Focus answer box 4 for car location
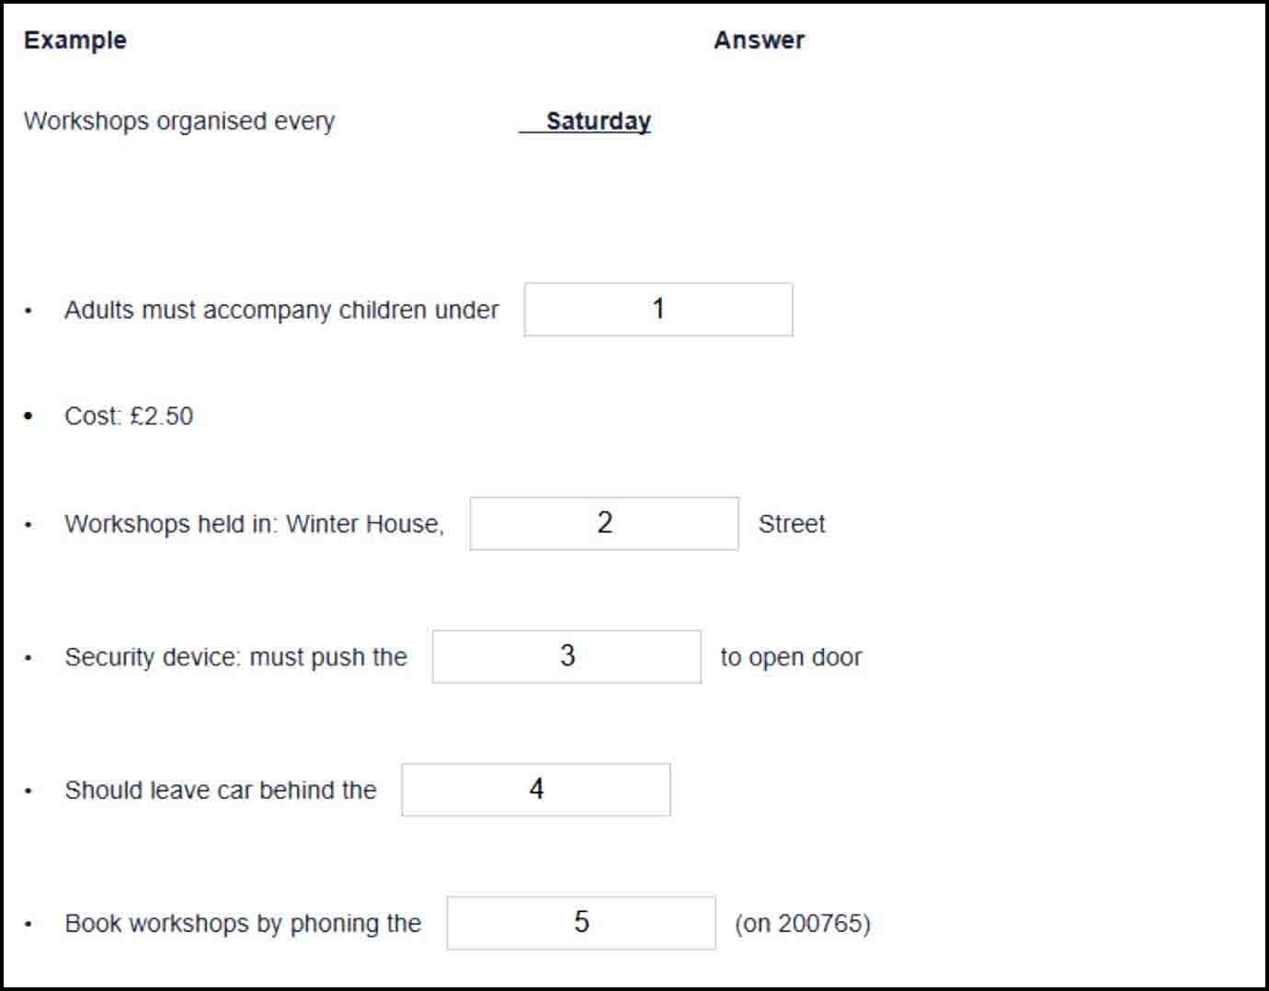The height and width of the screenshot is (991, 1269). point(536,790)
